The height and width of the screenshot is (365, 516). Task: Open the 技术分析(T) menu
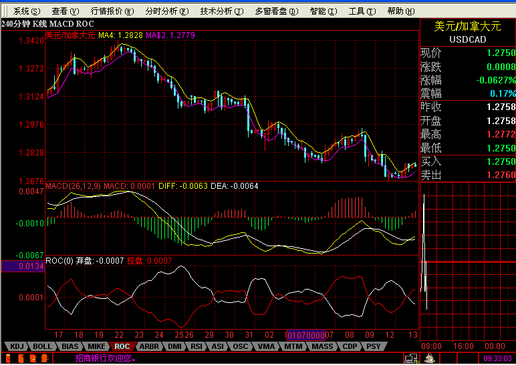click(222, 11)
